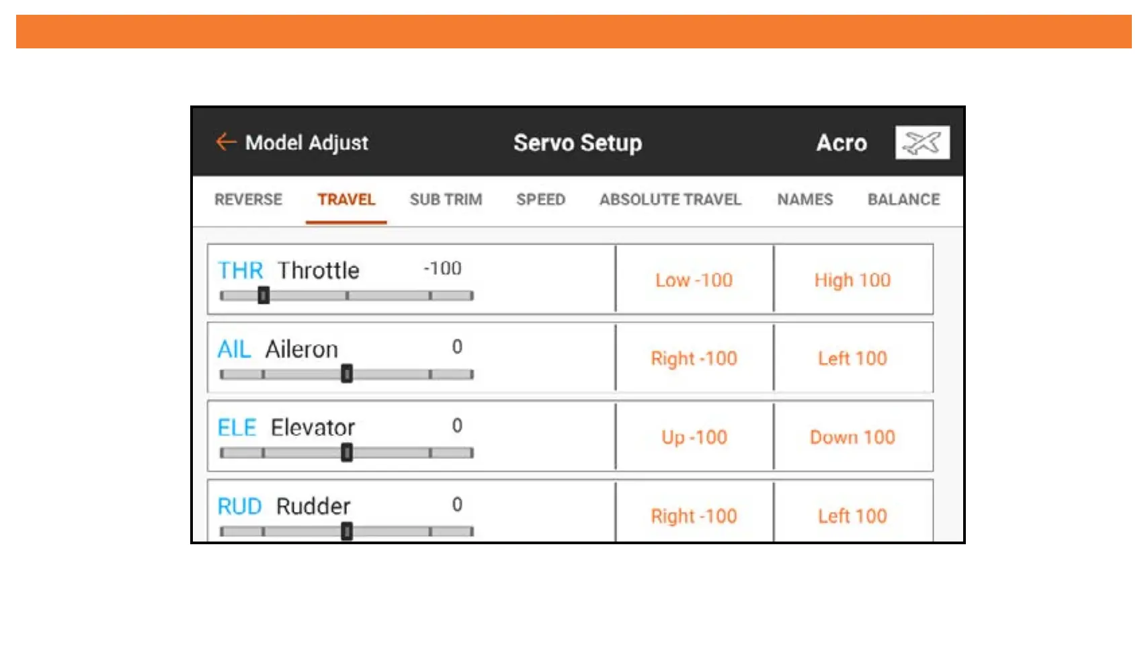Click the Acro model name label

842,142
